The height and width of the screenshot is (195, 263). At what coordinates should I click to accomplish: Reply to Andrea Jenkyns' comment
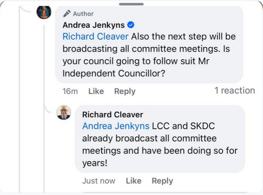(125, 91)
